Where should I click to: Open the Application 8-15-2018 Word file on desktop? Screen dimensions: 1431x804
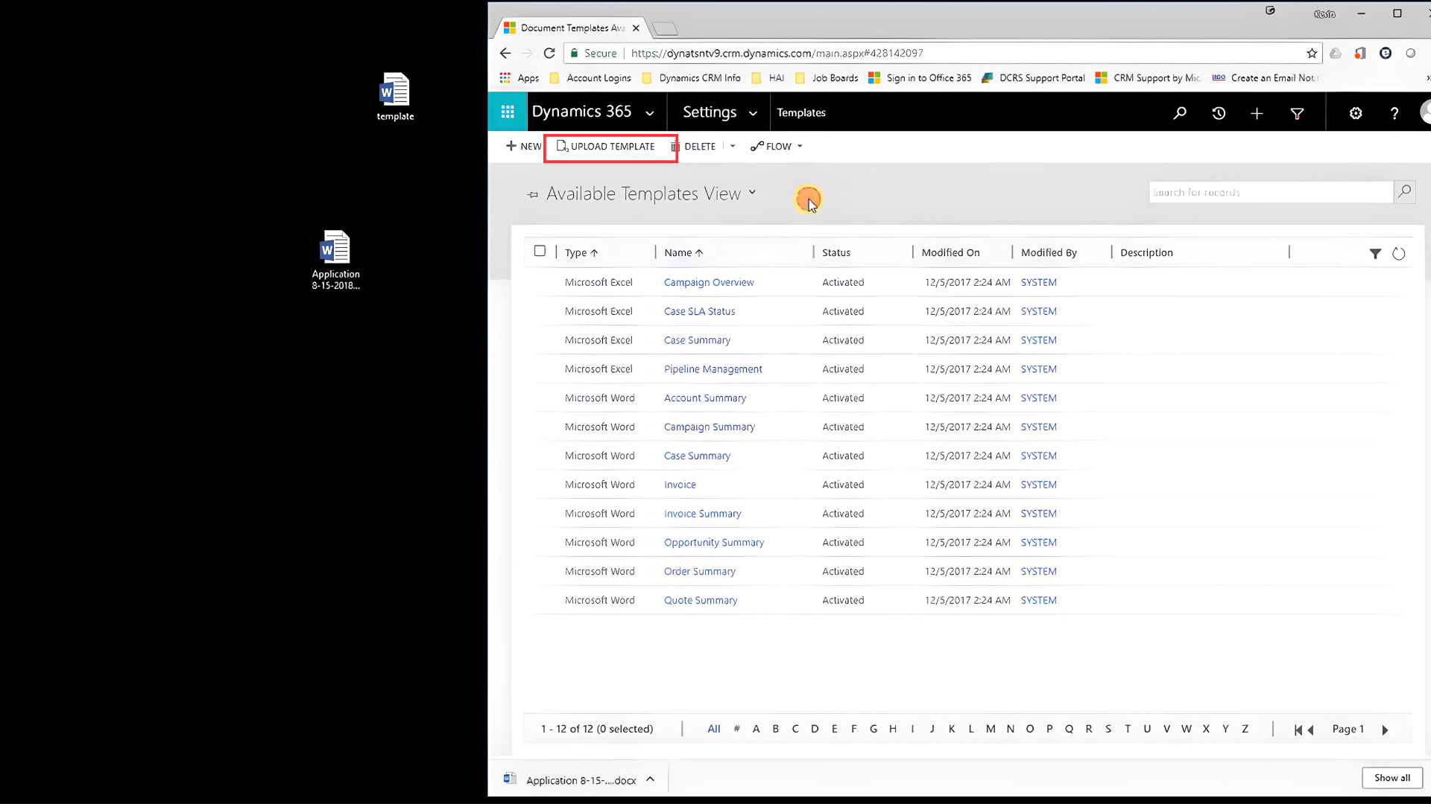tap(335, 259)
